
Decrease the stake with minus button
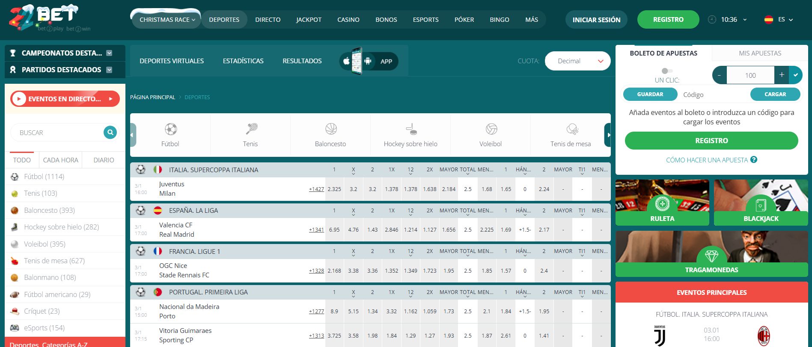click(720, 75)
